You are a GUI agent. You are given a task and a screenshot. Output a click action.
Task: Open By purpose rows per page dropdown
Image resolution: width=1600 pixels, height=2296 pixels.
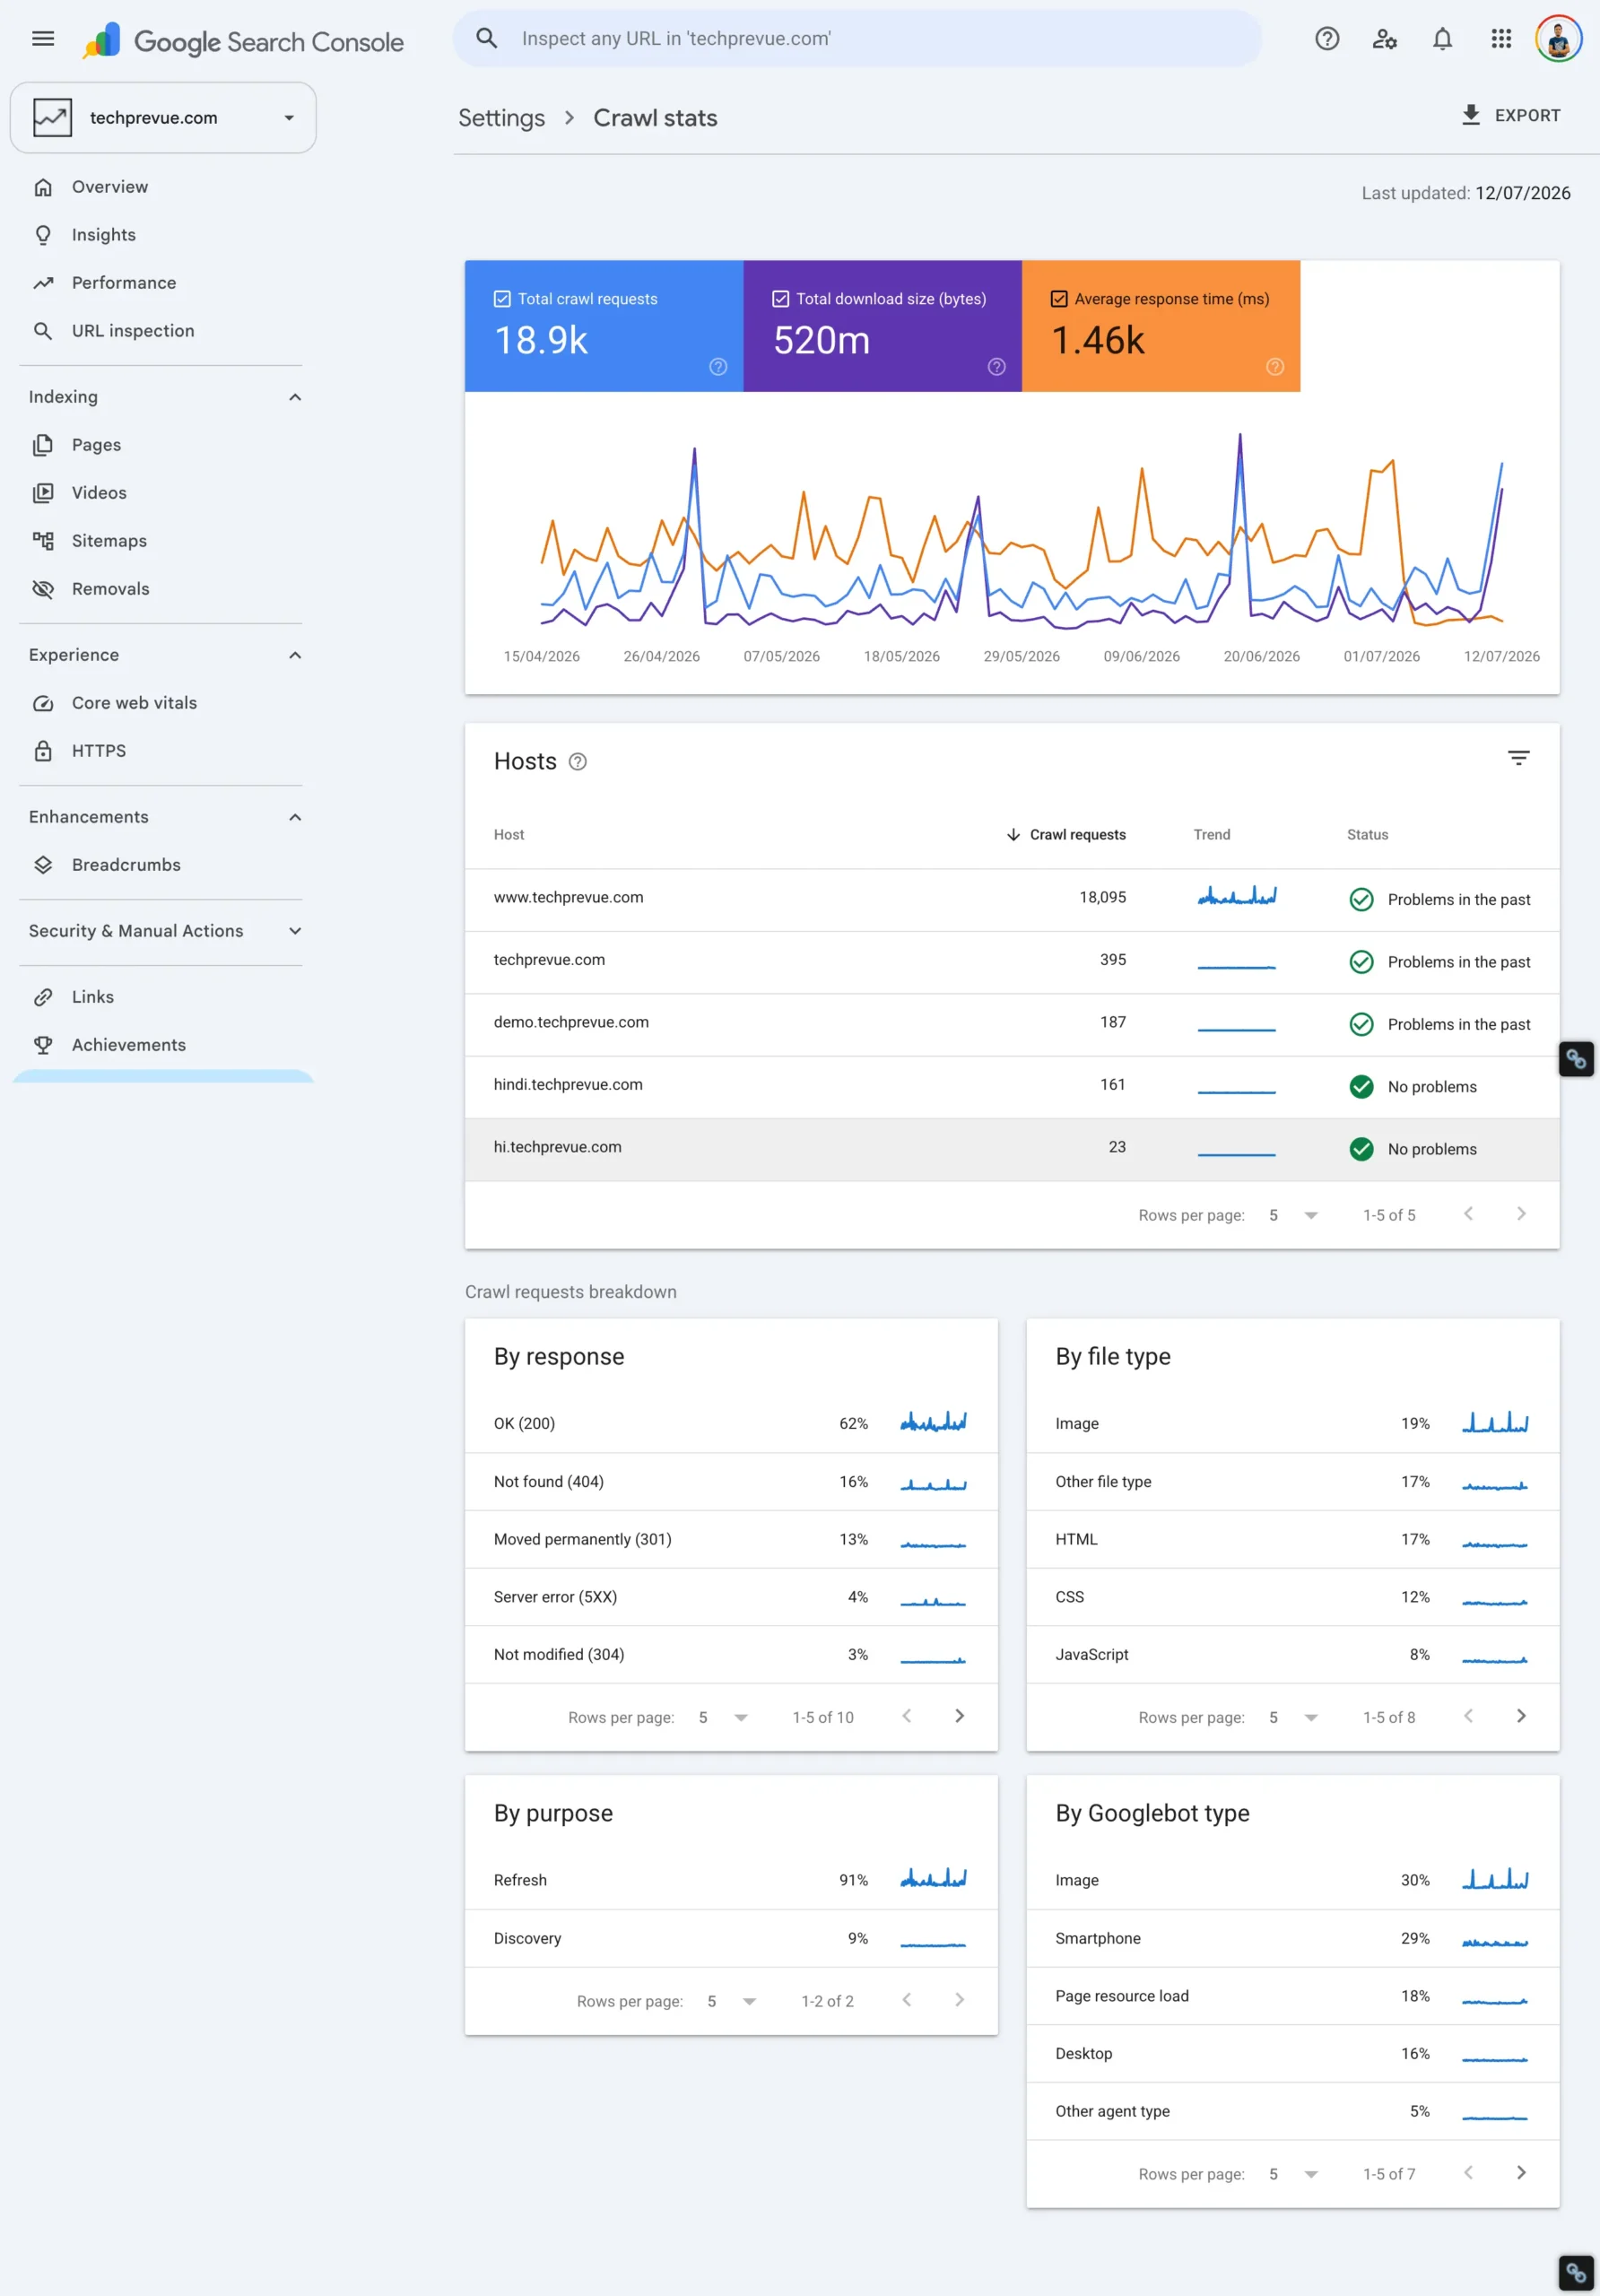(x=731, y=2001)
